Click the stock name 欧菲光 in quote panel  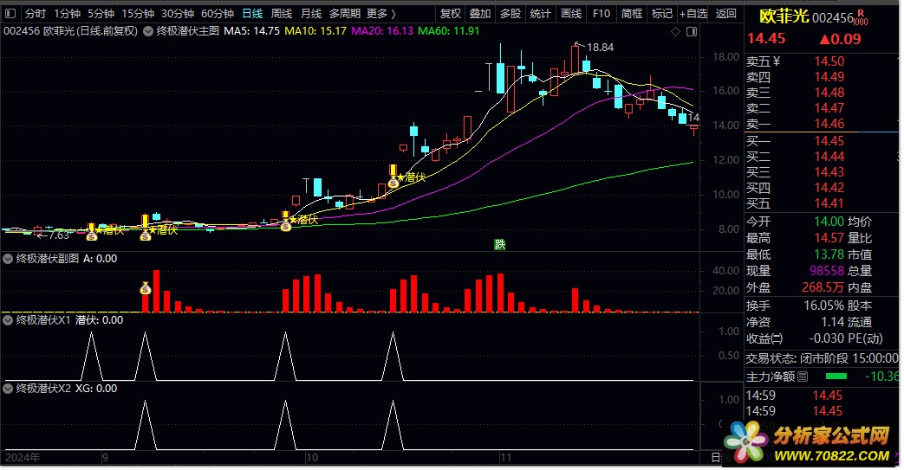click(784, 16)
